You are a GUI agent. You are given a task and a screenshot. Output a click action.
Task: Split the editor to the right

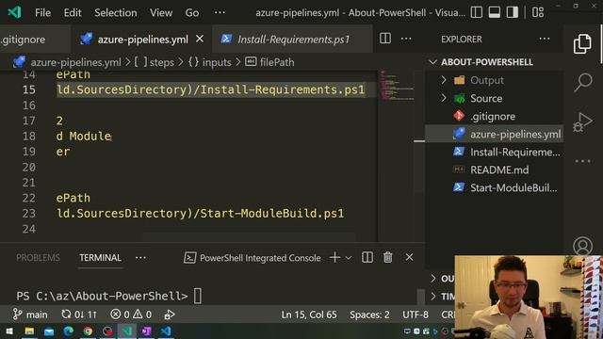tap(385, 39)
